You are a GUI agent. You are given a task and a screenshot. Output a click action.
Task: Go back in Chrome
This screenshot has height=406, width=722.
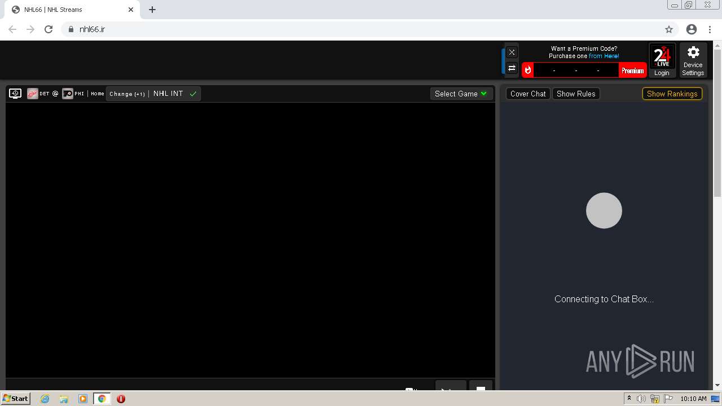12,29
